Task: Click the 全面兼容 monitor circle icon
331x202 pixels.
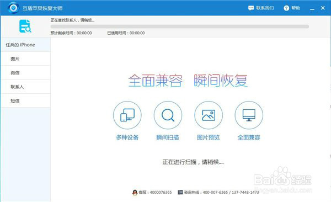Action: tap(249, 115)
